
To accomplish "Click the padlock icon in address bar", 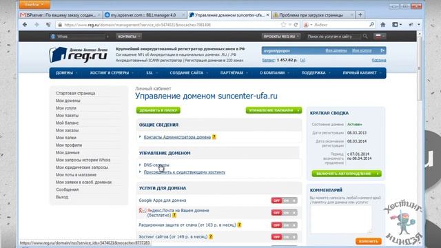I will (x=60, y=25).
